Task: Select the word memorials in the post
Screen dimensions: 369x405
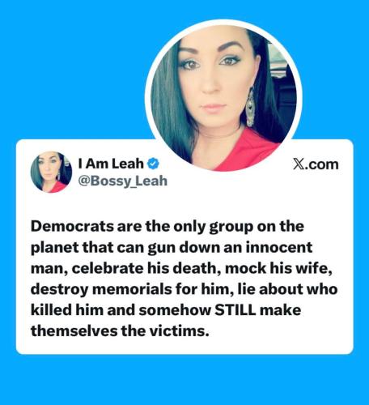Action: [x=132, y=289]
